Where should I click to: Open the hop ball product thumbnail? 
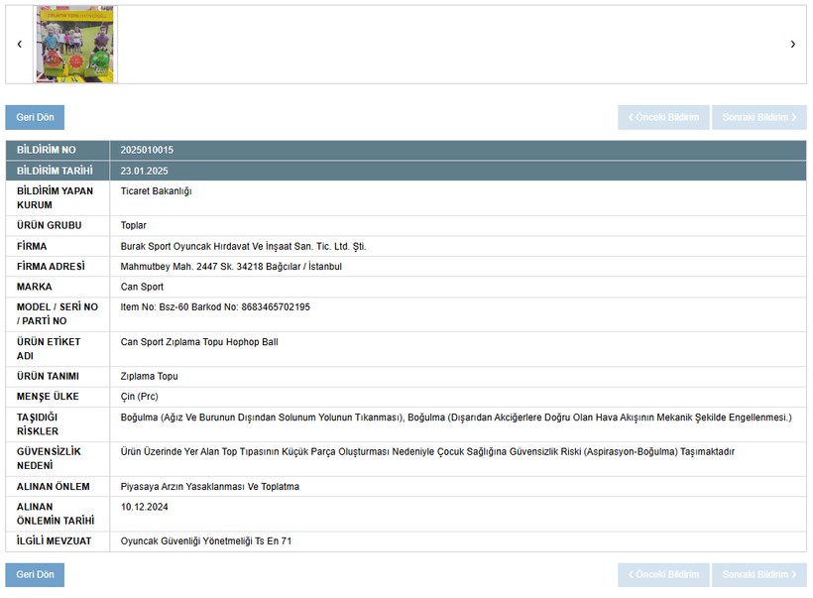[75, 44]
